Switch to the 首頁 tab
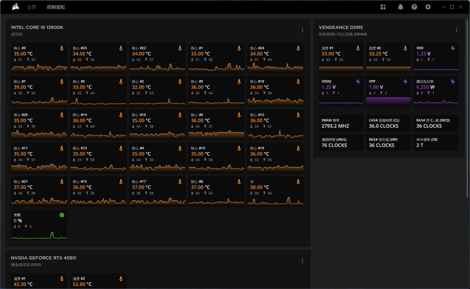The image size is (470, 289). click(32, 7)
